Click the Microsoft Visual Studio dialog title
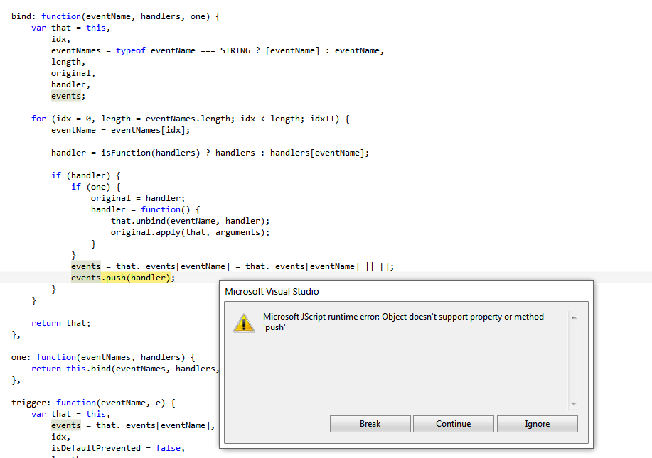Screen dimensions: 652x458 [x=272, y=292]
